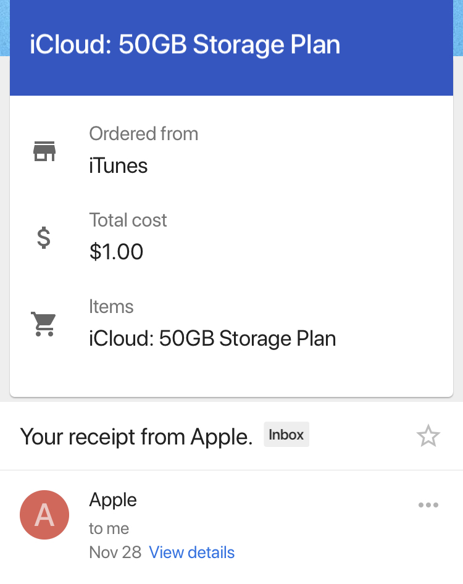Select the "Your receipt from Apple." subject
This screenshot has width=463, height=584.
point(136,436)
